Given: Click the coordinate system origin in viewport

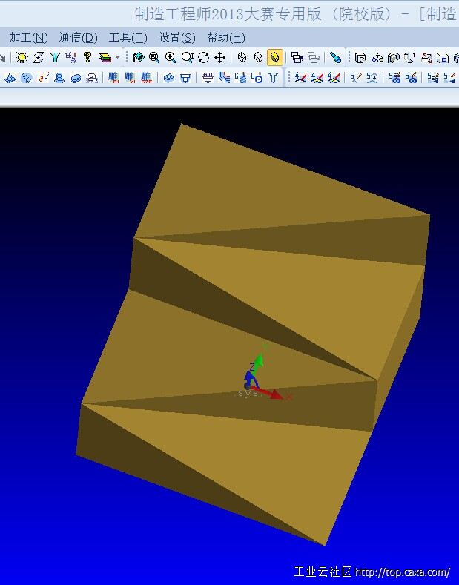Looking at the screenshot, I should tap(248, 385).
